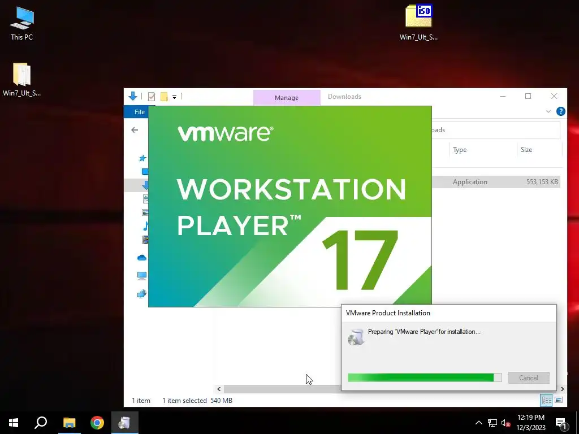Screen dimensions: 579x434
Task: Click the Application type cell
Action: click(470, 182)
